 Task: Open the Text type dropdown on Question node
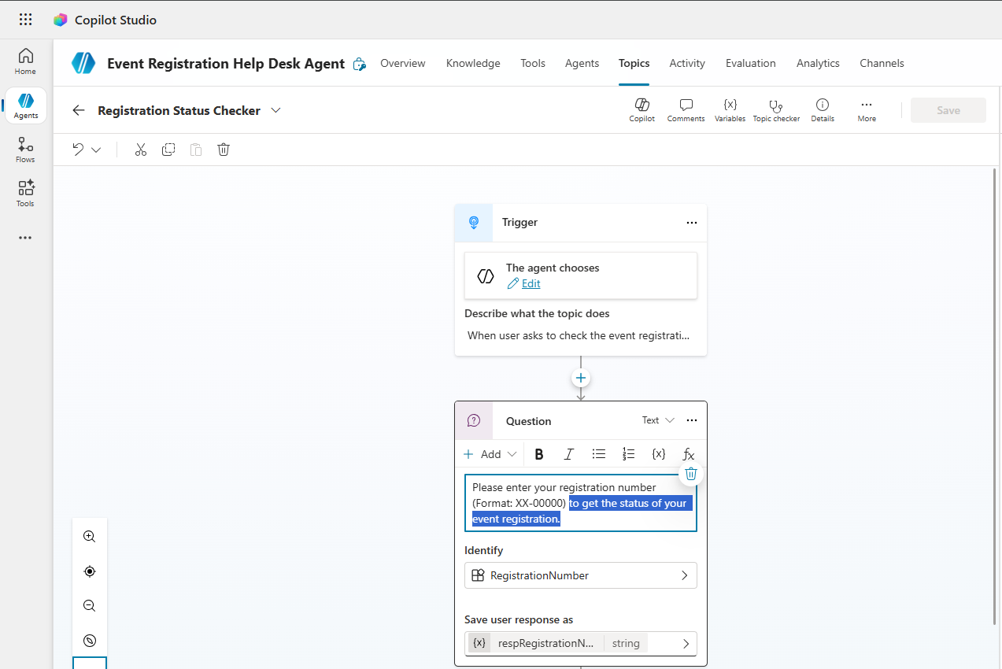click(658, 420)
